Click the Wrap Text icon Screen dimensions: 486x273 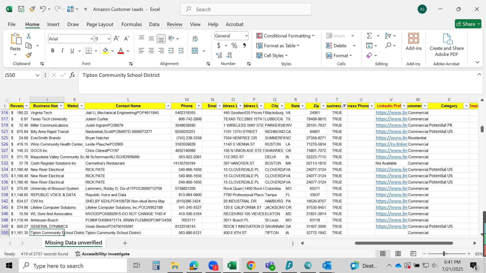coord(195,38)
